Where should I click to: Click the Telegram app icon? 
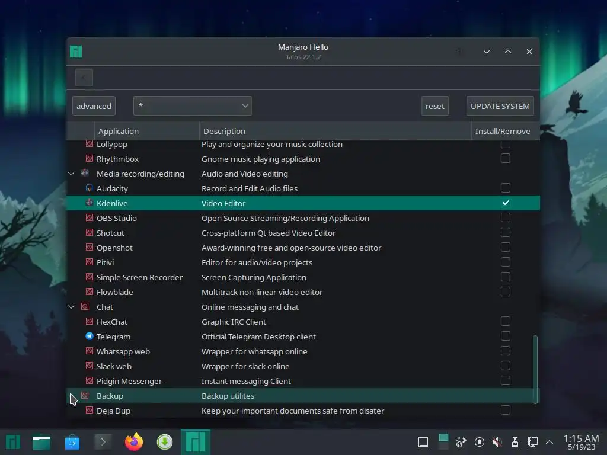coord(89,337)
